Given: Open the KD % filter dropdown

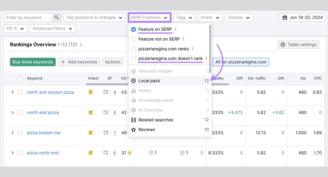Looking at the screenshot, I should point(16,29).
